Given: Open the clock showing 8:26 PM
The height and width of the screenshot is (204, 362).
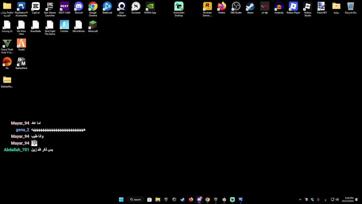Looking at the screenshot, I should pyautogui.click(x=348, y=199).
